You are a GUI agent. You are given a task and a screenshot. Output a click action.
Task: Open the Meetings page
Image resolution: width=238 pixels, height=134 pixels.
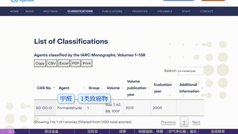pyautogui.click(x=51, y=12)
